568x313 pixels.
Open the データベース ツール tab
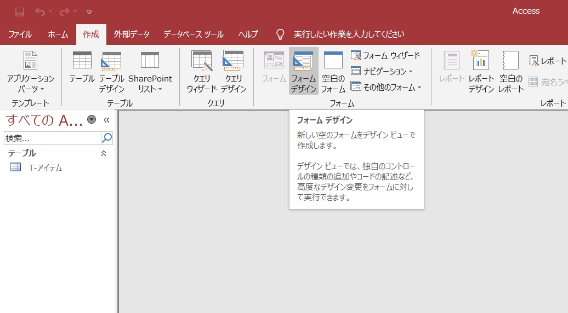[x=194, y=34]
